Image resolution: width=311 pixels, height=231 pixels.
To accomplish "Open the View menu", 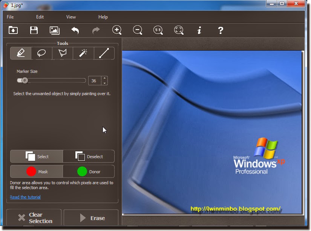I will pos(71,17).
